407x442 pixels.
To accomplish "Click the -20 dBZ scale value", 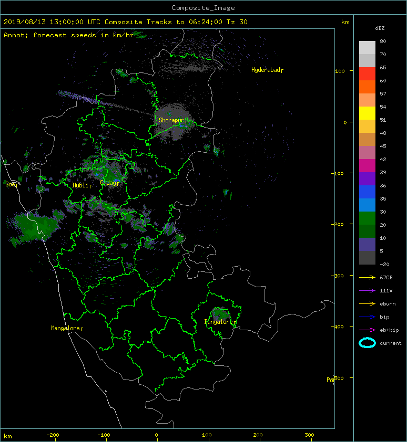I will pos(384,265).
